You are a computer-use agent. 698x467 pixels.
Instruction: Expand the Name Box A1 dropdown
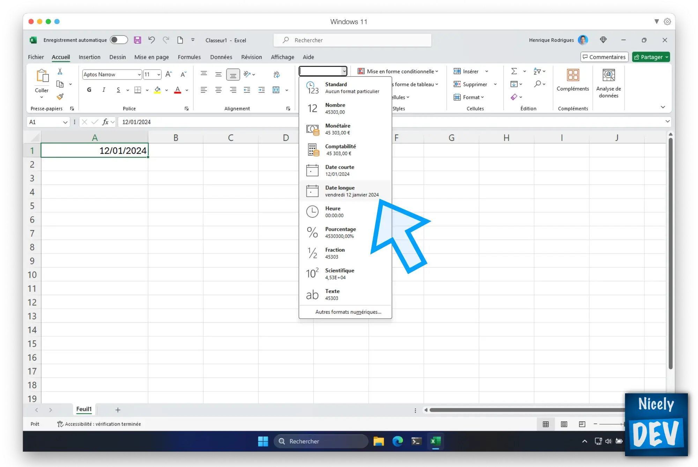65,122
